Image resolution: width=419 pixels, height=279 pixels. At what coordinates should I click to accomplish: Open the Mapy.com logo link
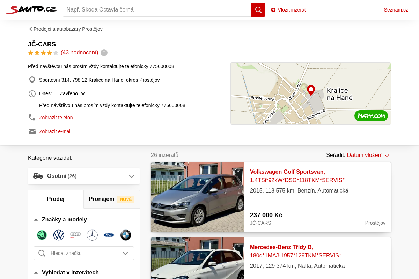coord(371,116)
